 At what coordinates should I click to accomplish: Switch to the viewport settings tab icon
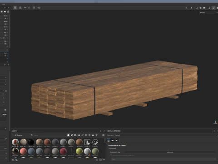pos(117,141)
